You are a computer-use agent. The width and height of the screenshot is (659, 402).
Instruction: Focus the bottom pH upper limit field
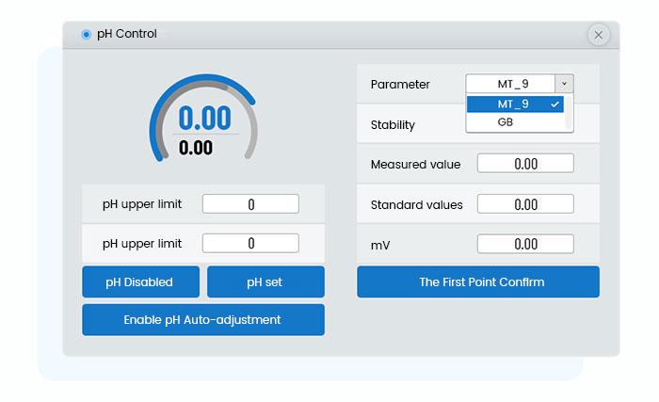250,243
